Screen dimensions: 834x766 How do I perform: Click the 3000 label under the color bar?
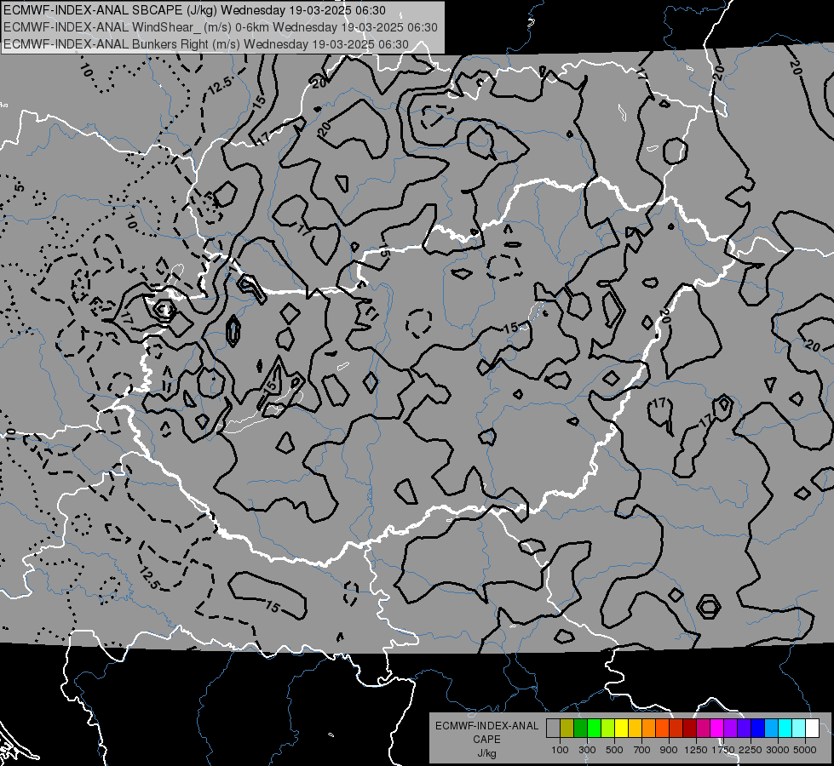pos(778,750)
